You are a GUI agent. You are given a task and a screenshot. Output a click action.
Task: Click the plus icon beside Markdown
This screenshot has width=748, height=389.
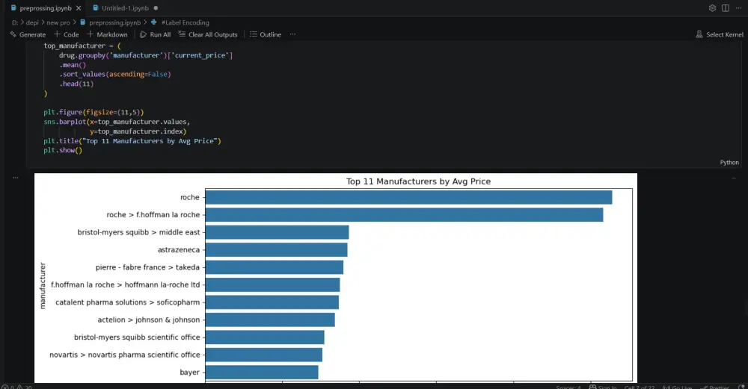point(91,34)
